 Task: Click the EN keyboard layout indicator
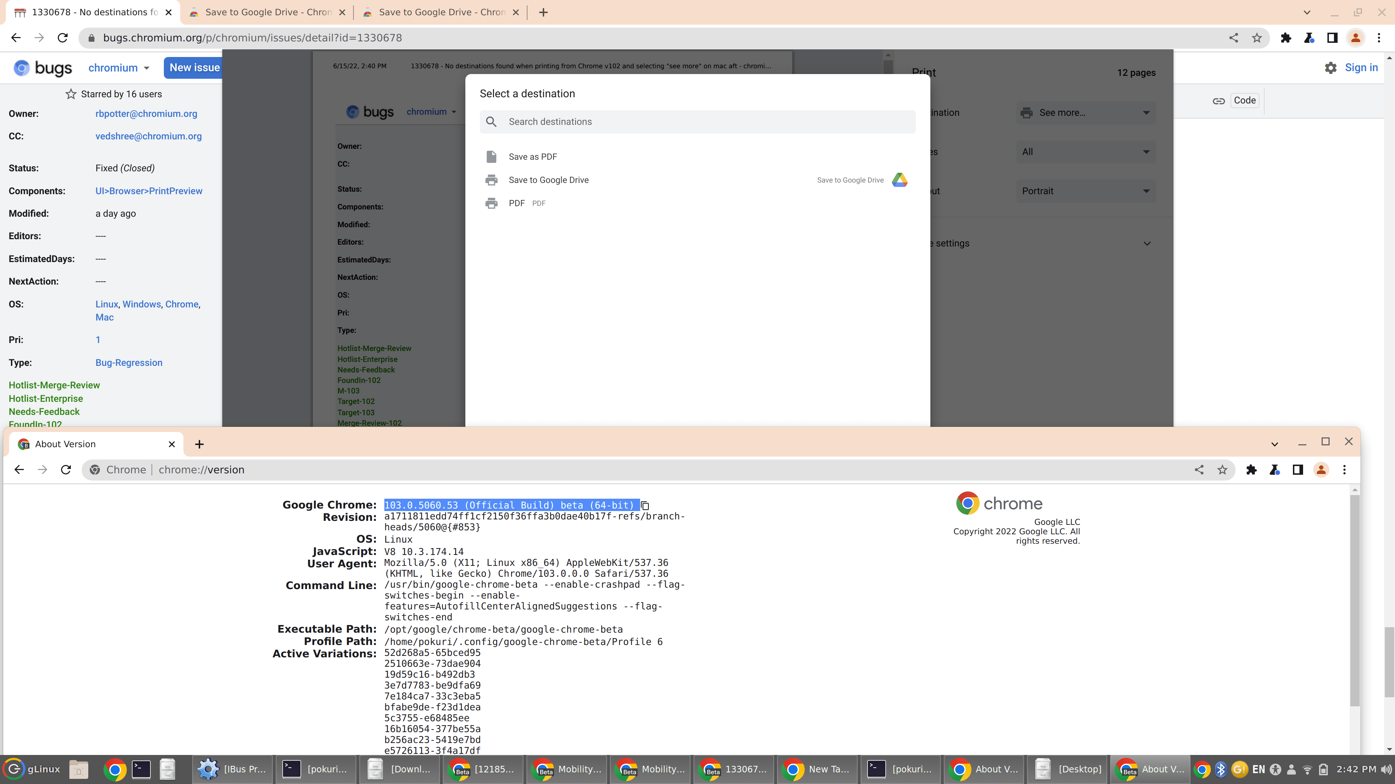1258,769
